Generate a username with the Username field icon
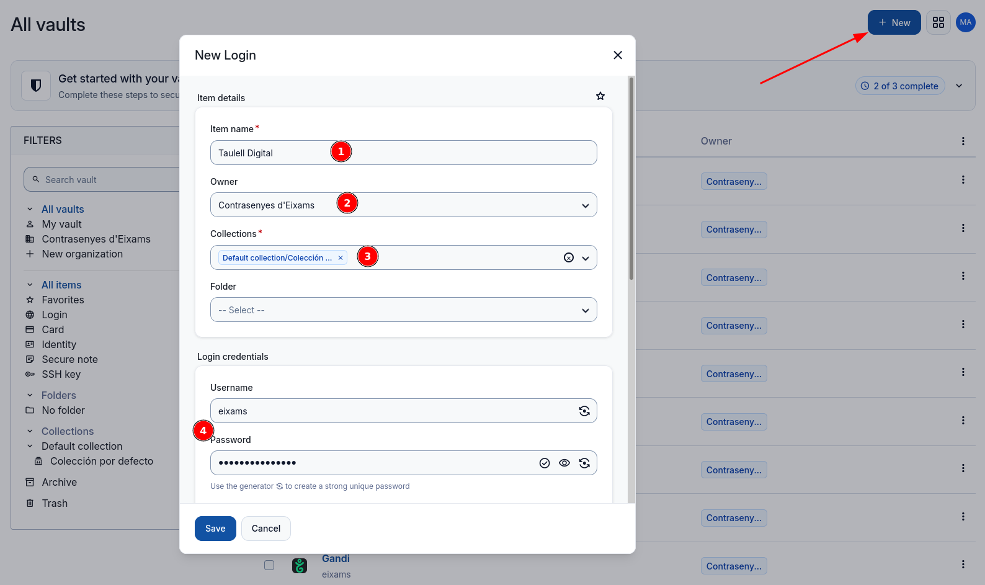Screen dimensions: 985x585 584,411
